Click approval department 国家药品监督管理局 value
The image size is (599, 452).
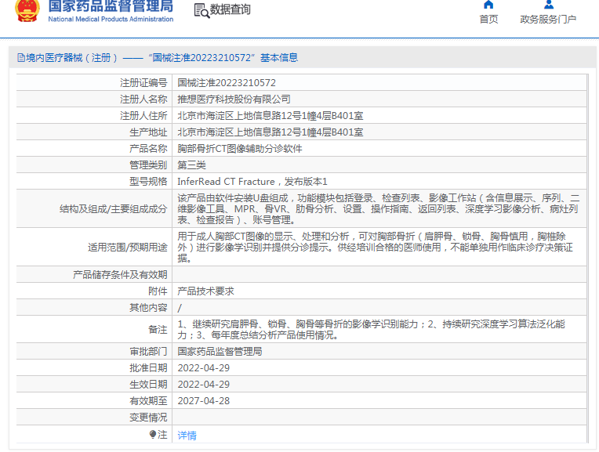point(220,351)
